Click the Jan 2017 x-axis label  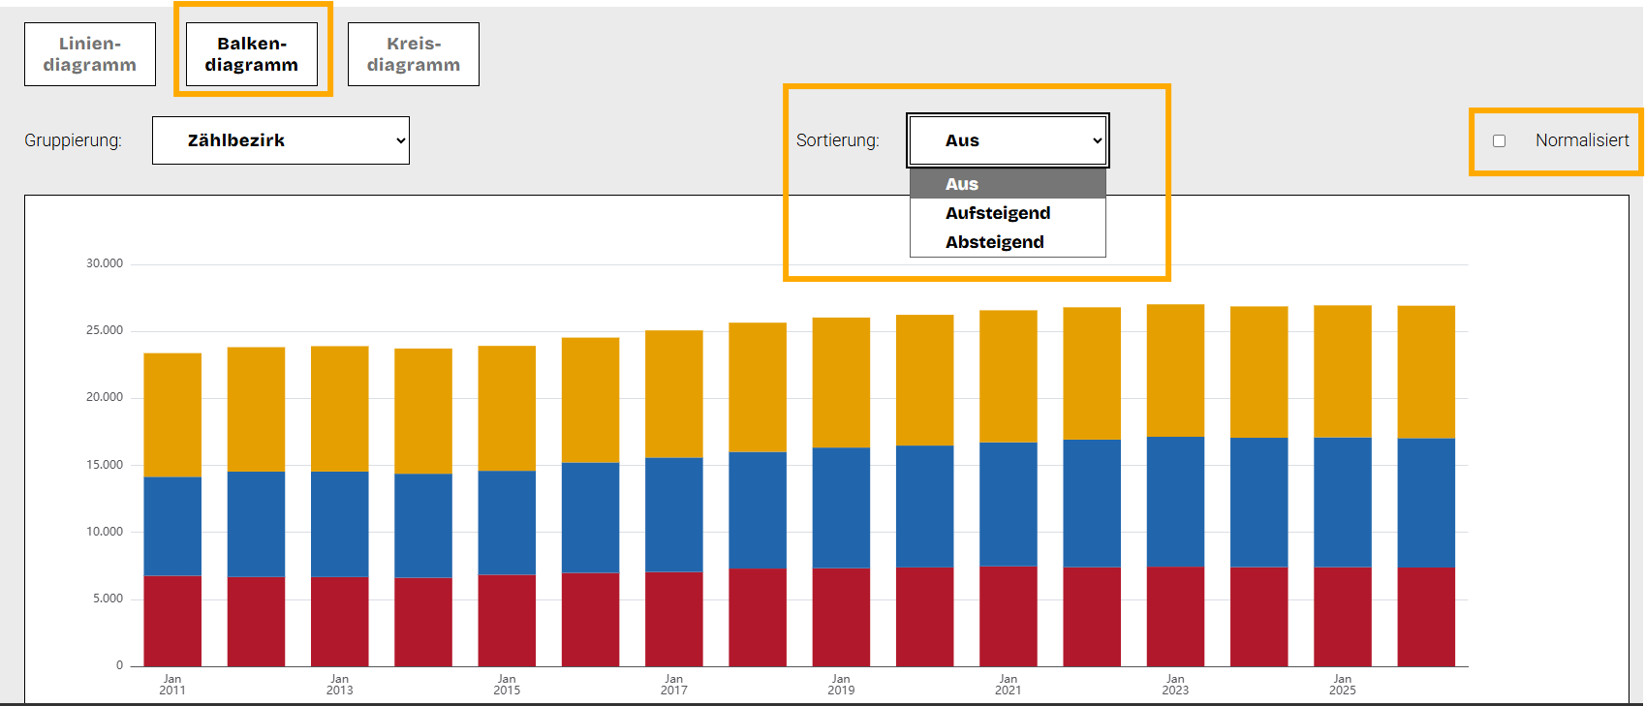click(674, 685)
